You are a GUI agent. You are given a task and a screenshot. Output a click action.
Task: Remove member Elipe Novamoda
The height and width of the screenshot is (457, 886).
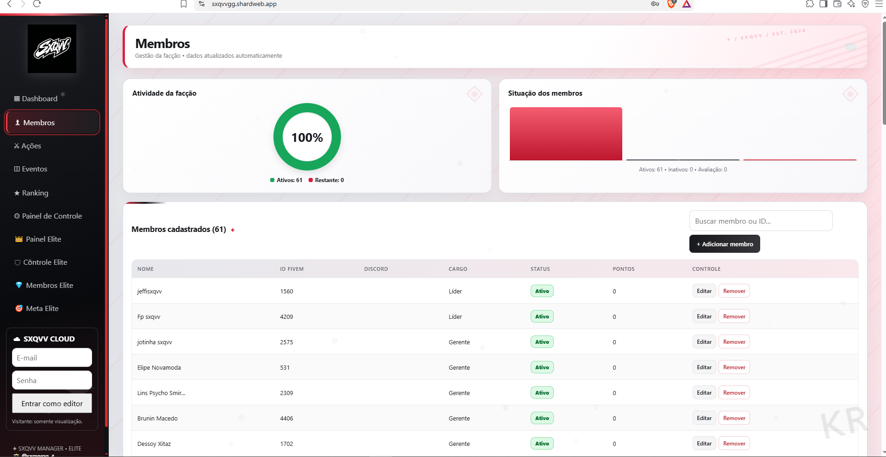click(734, 367)
